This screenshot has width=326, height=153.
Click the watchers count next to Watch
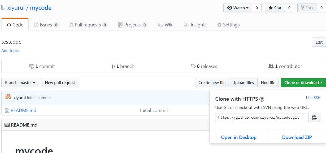point(257,8)
